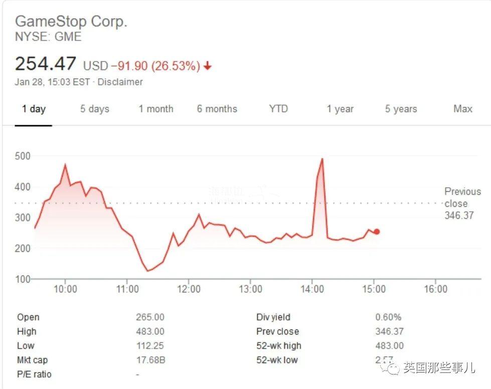Click the red down arrow icon
This screenshot has width=491, height=389.
[x=208, y=66]
